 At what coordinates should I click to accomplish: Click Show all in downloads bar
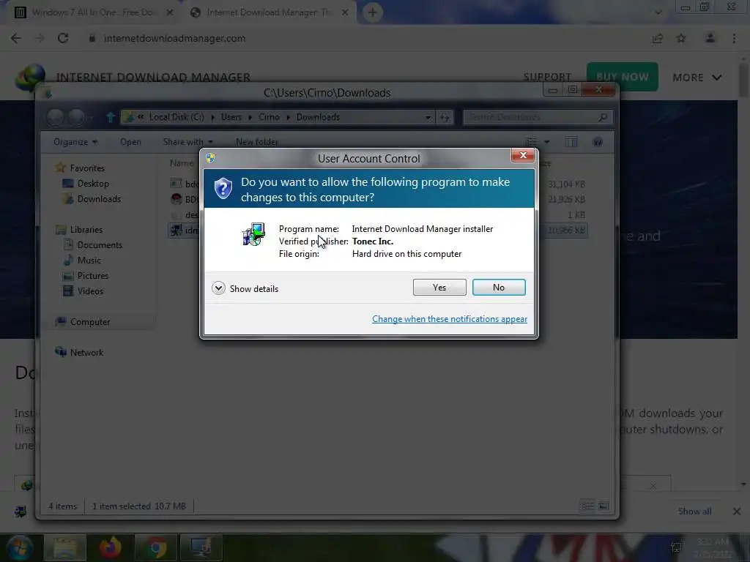pyautogui.click(x=694, y=512)
